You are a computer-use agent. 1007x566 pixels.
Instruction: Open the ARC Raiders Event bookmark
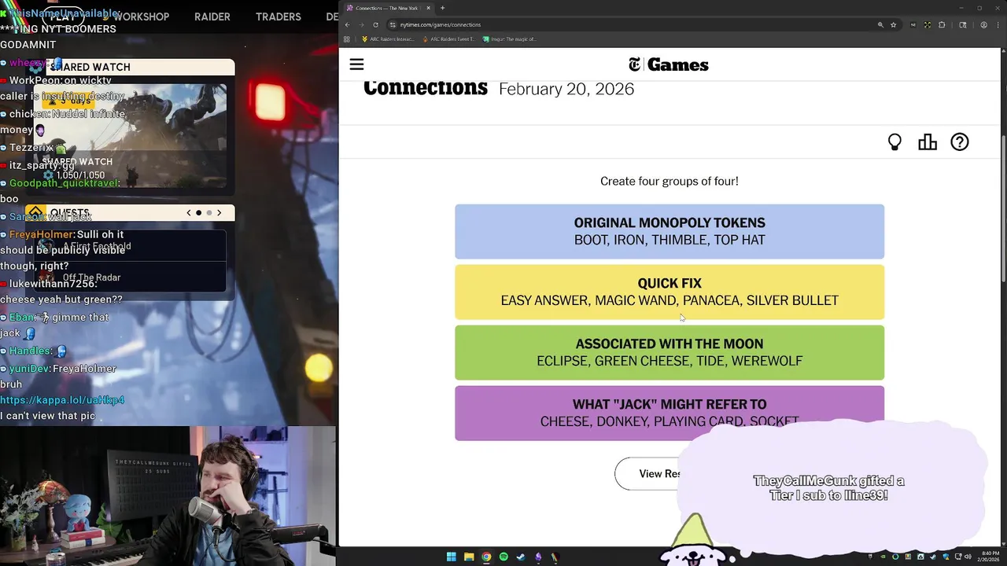pos(449,39)
